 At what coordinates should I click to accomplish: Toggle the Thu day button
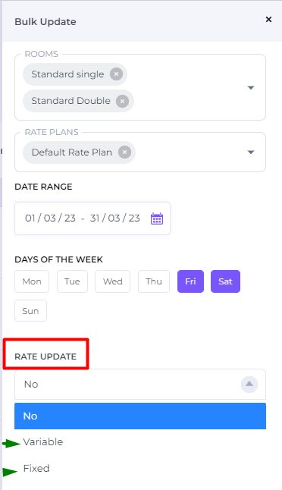pos(154,281)
